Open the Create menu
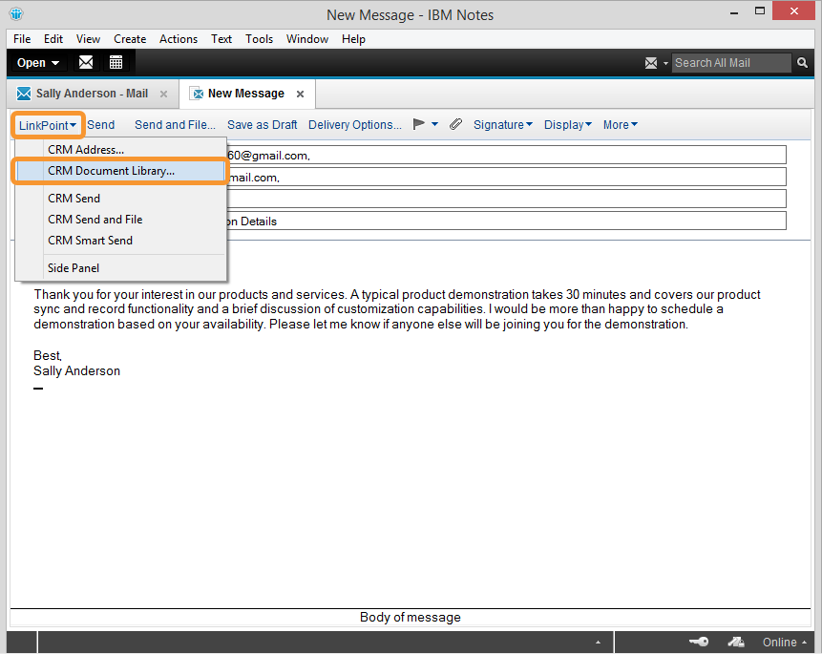 coord(130,39)
